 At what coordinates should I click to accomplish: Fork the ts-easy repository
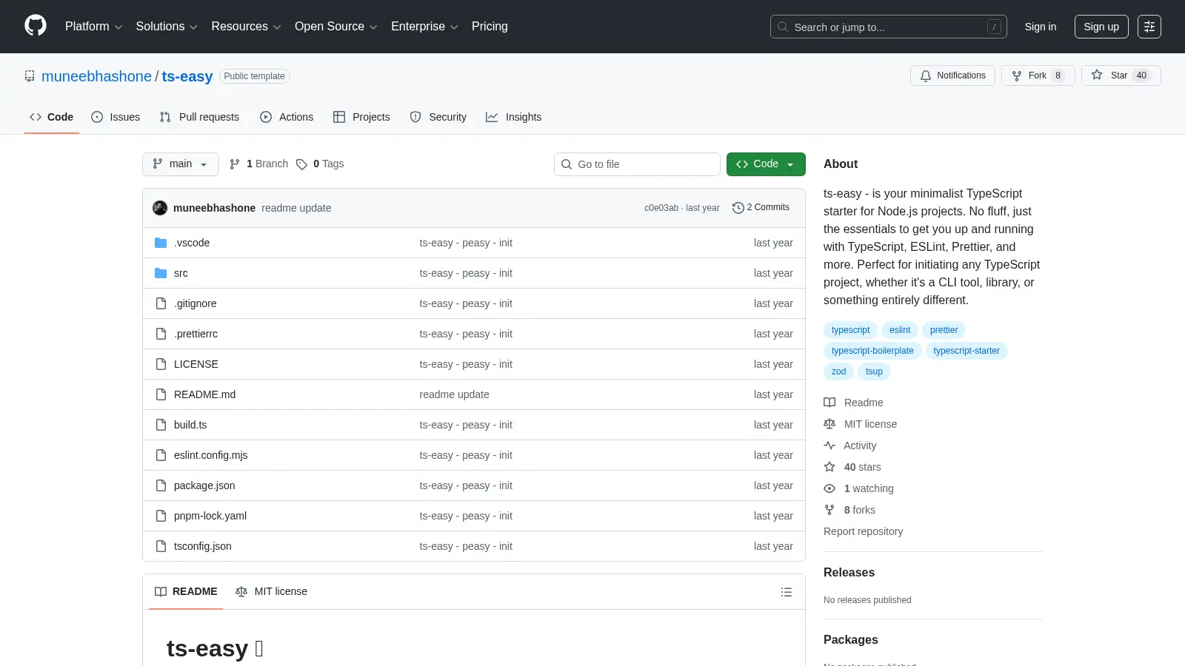[x=1038, y=75]
